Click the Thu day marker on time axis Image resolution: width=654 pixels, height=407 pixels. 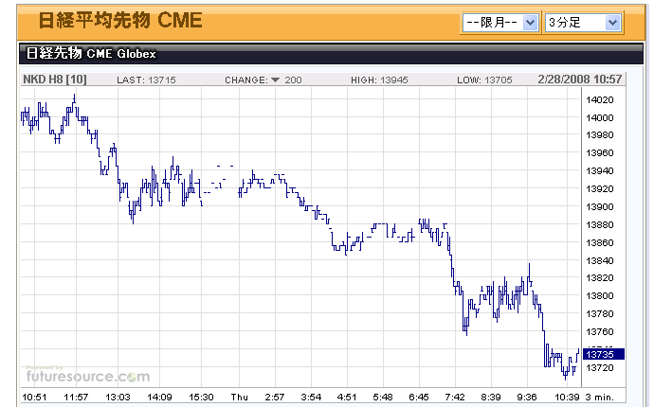[x=240, y=397]
